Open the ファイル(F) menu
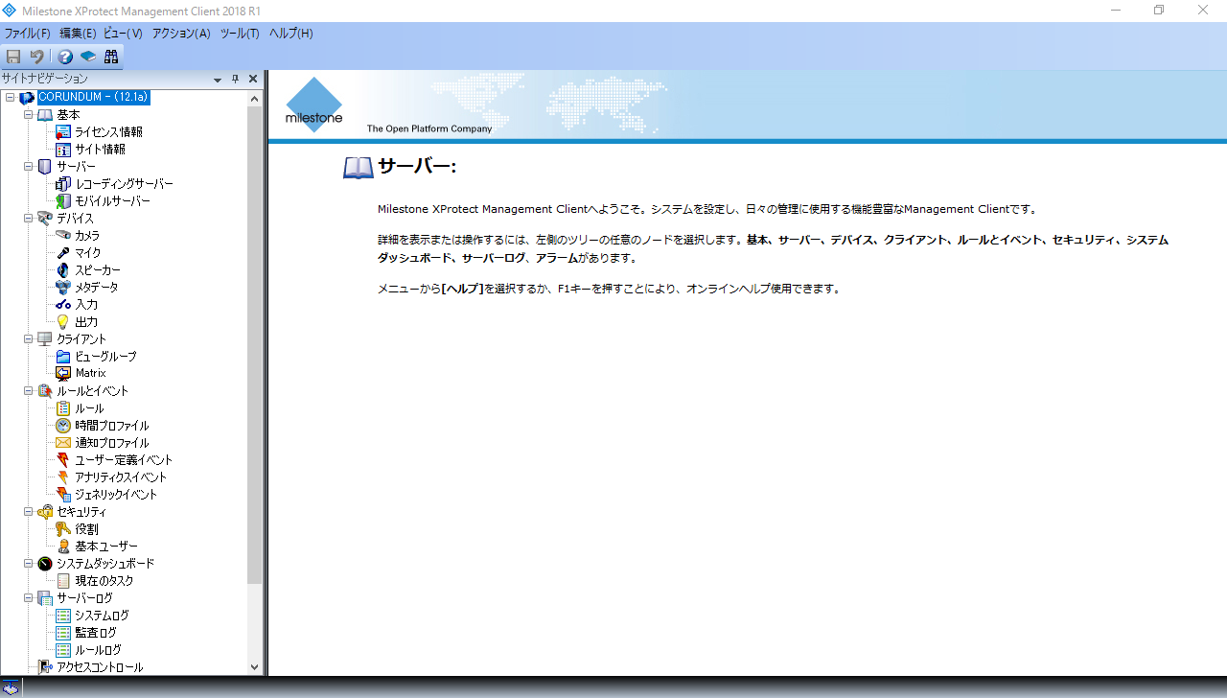This screenshot has width=1227, height=698. coord(27,34)
